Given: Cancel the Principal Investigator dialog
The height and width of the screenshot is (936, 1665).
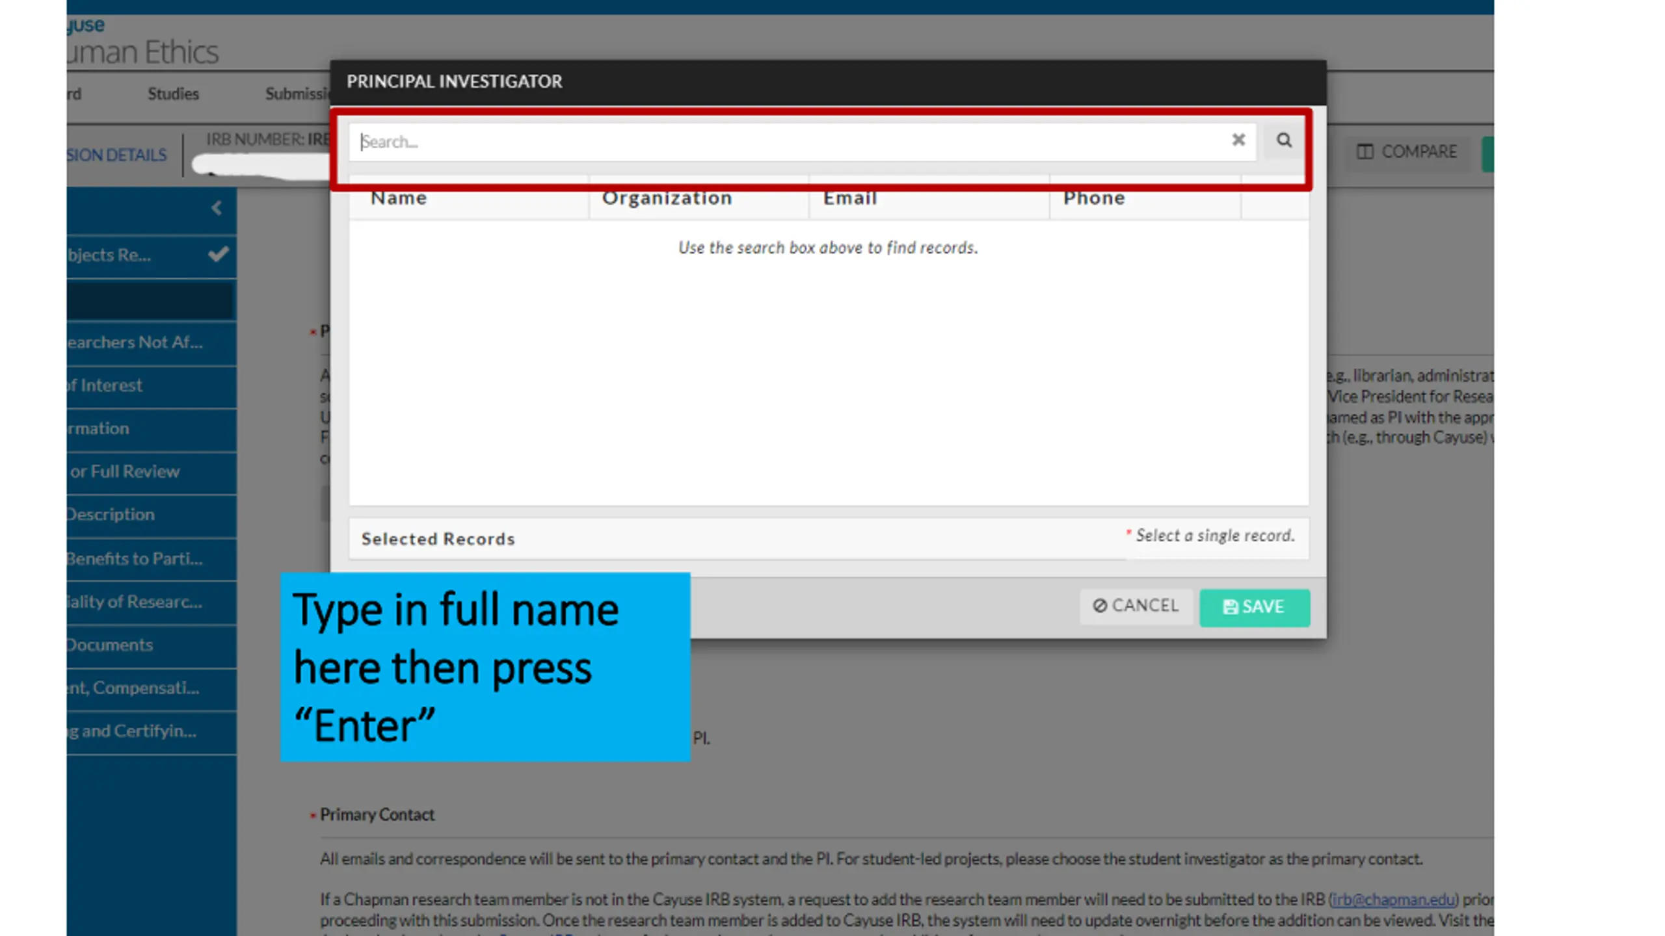Looking at the screenshot, I should [1136, 606].
